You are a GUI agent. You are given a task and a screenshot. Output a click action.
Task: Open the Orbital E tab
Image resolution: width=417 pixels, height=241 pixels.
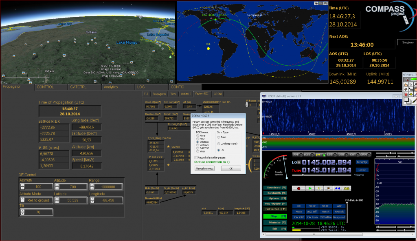(x=186, y=94)
